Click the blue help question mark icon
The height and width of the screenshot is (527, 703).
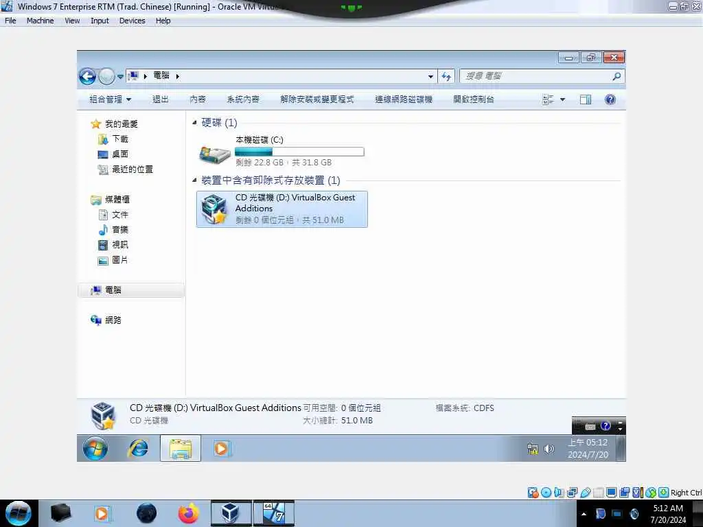[x=610, y=99]
